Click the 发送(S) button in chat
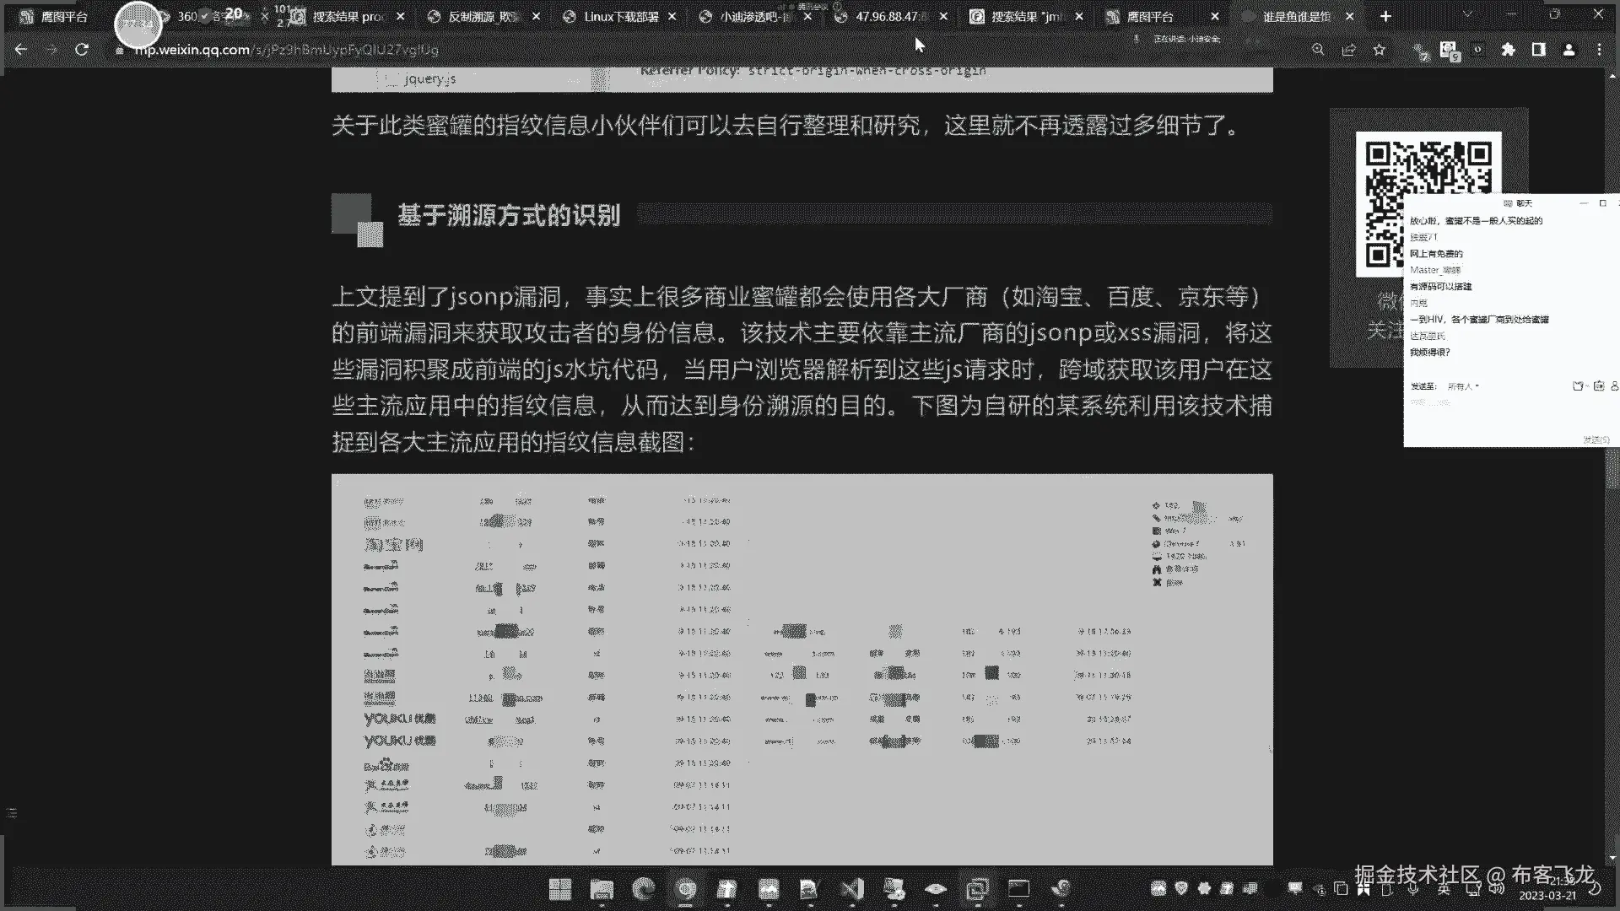The height and width of the screenshot is (911, 1620). point(1595,439)
